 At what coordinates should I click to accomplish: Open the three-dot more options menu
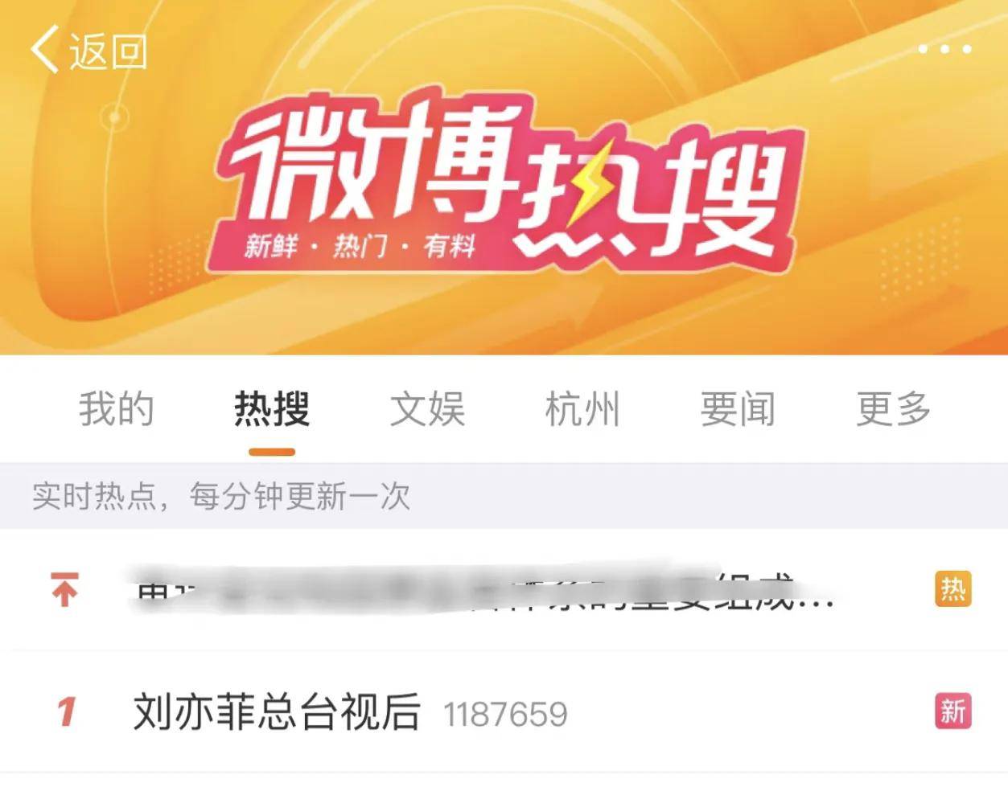pos(944,49)
